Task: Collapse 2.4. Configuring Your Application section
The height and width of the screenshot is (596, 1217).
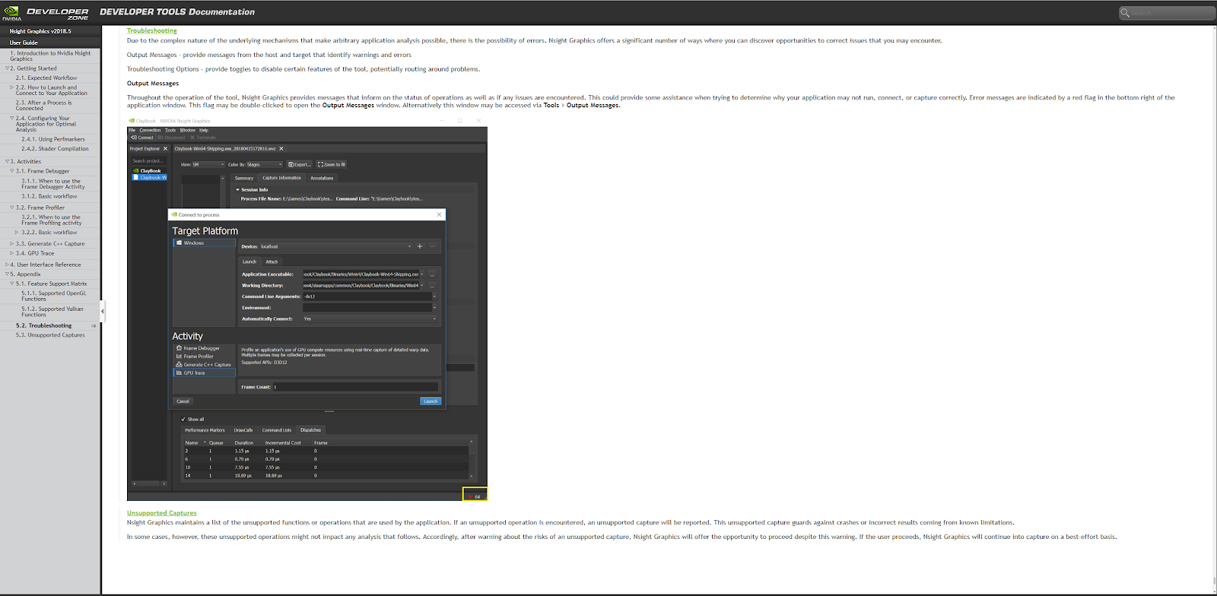Action: point(12,119)
